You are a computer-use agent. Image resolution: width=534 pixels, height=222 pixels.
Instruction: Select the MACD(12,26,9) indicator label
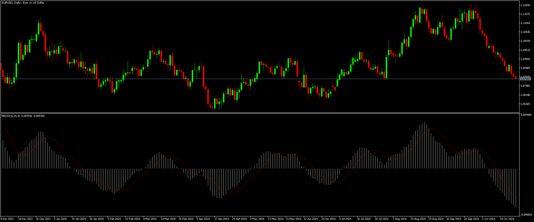(23, 116)
